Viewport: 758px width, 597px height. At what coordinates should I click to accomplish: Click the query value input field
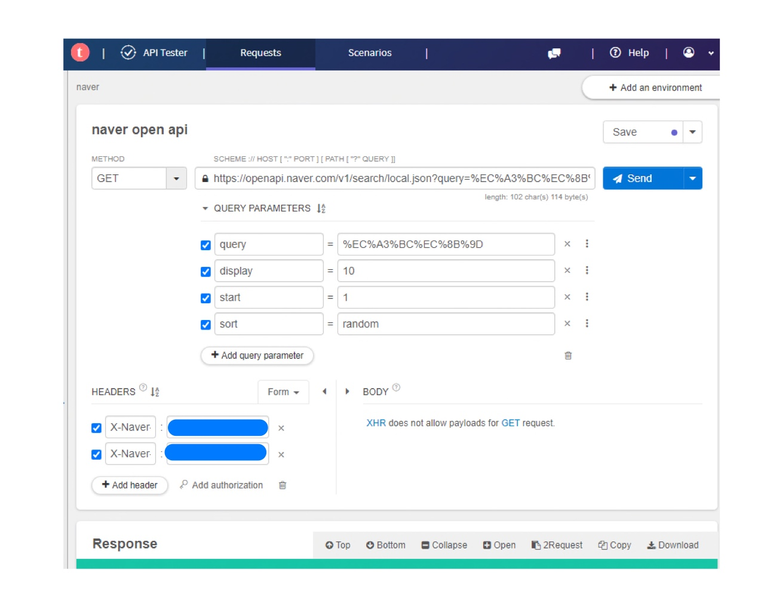(446, 244)
